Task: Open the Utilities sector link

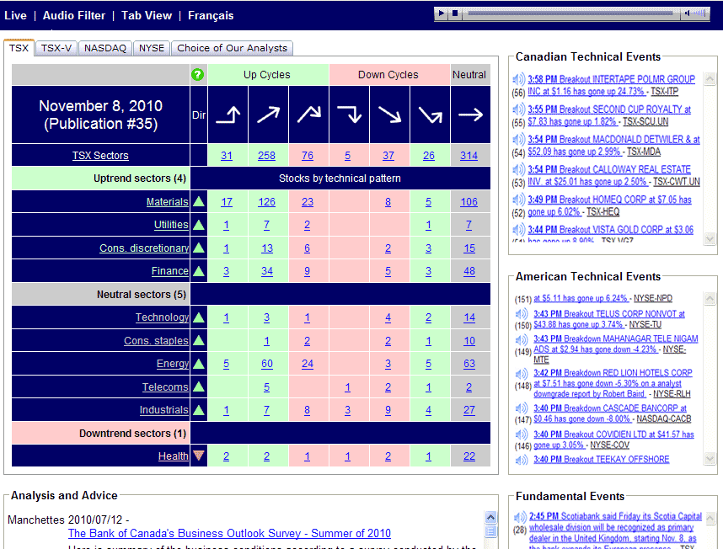Action: coord(171,225)
